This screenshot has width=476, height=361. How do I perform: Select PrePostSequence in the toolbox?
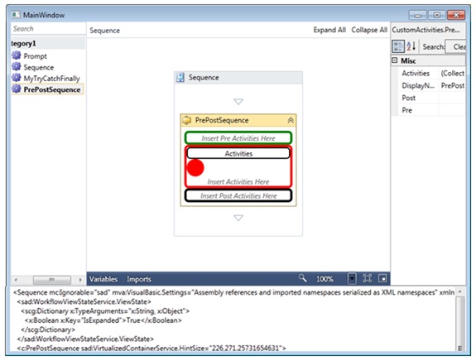pyautogui.click(x=52, y=89)
